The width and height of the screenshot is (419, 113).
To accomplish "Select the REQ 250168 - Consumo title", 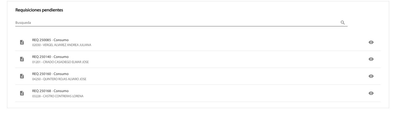I will (50, 91).
